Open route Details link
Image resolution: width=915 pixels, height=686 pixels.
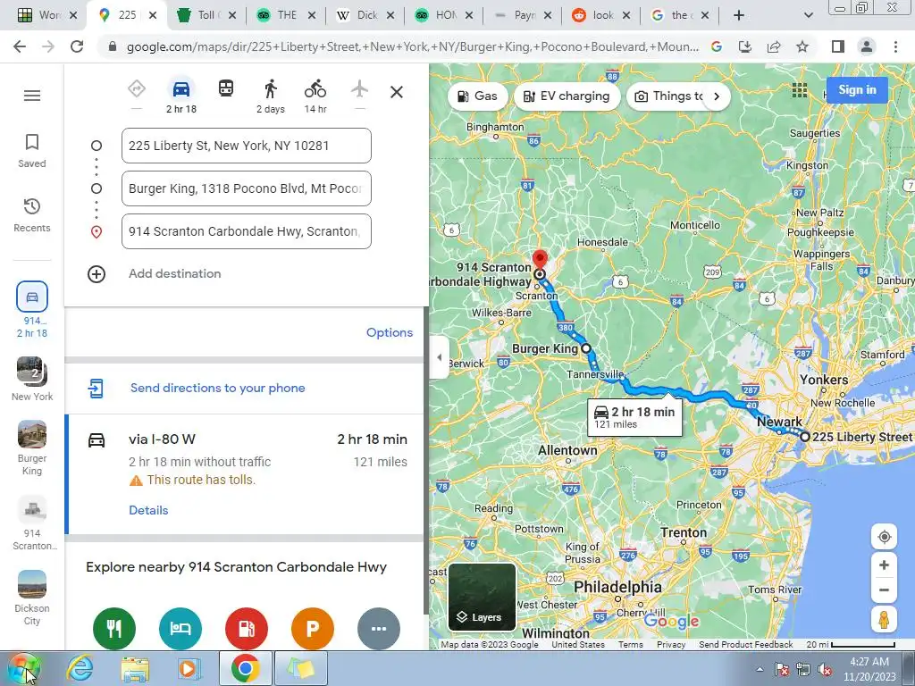point(148,510)
